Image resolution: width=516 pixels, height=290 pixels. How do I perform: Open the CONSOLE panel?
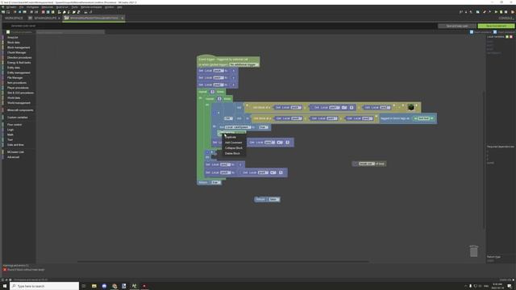(506, 18)
